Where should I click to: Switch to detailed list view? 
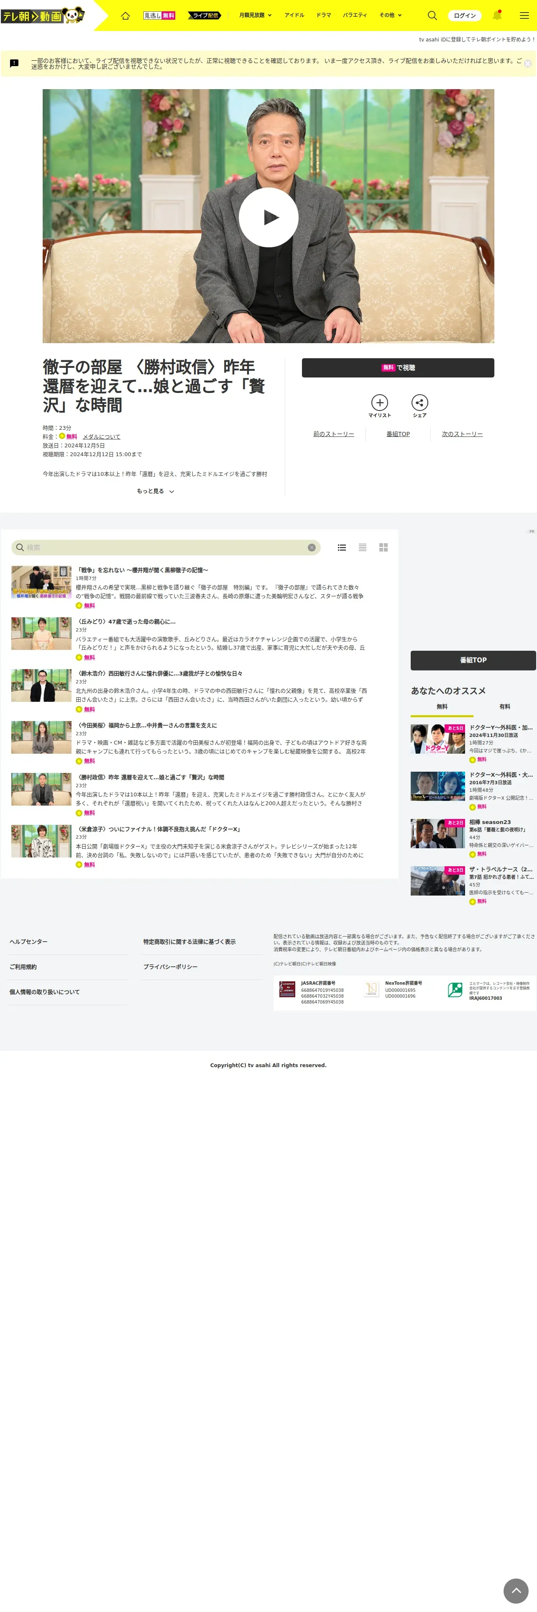point(342,547)
